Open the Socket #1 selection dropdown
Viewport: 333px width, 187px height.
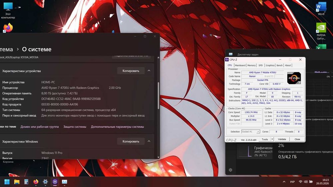pos(251,132)
